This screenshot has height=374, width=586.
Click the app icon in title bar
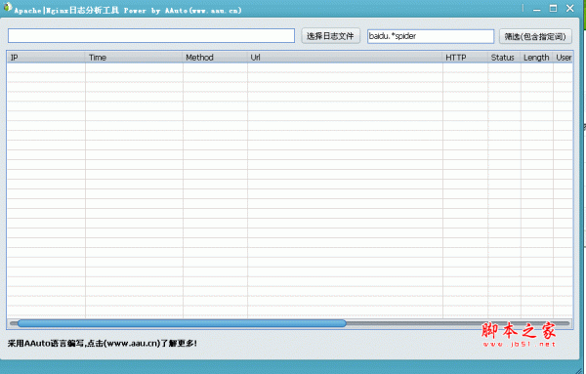pos(8,7)
